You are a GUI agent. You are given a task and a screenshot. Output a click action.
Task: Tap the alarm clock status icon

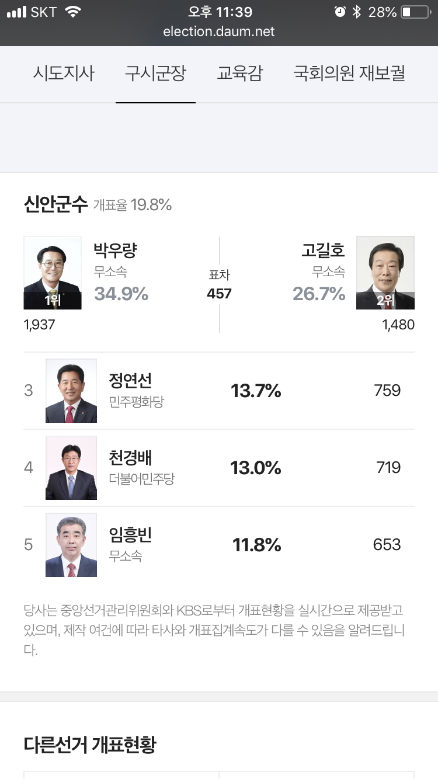pos(340,12)
